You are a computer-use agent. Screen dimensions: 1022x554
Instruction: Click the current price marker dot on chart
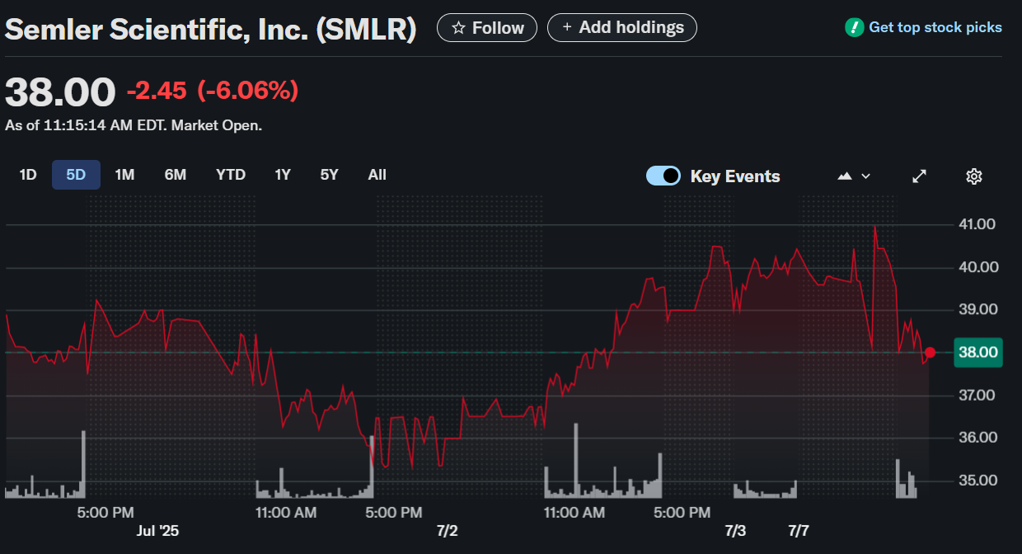click(931, 352)
